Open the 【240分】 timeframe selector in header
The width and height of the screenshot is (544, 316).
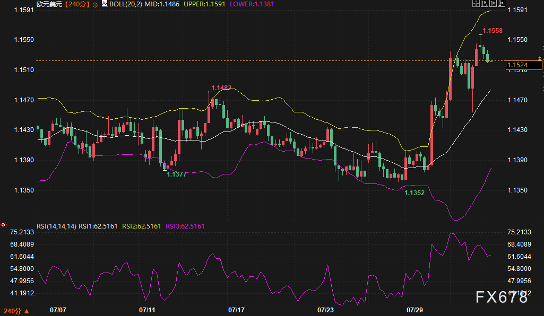77,4
